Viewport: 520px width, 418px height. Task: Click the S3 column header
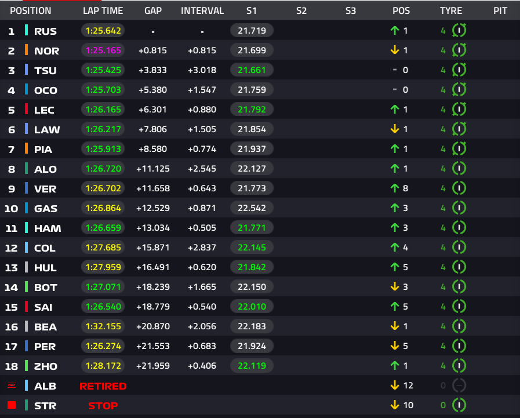tap(351, 10)
